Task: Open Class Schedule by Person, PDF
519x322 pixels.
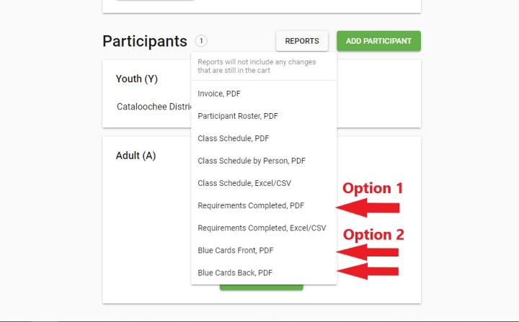Action: coord(252,161)
